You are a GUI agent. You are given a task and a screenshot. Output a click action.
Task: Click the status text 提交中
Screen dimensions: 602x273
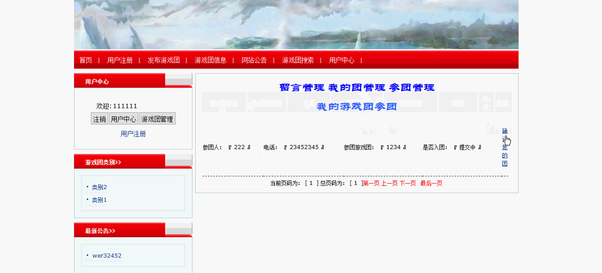point(467,147)
